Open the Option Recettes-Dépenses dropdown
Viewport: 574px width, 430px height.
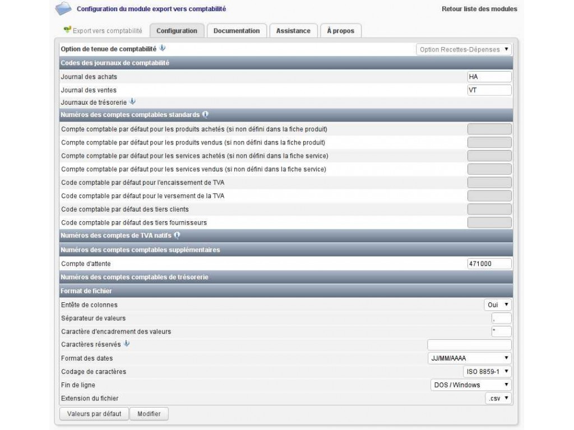click(464, 49)
